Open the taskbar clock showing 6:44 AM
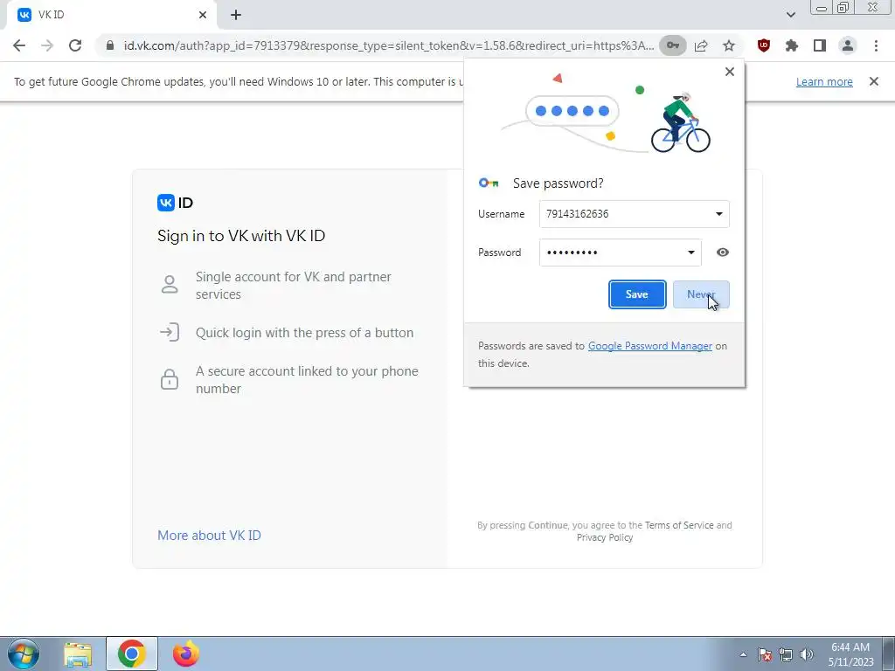This screenshot has height=671, width=895. (x=850, y=654)
